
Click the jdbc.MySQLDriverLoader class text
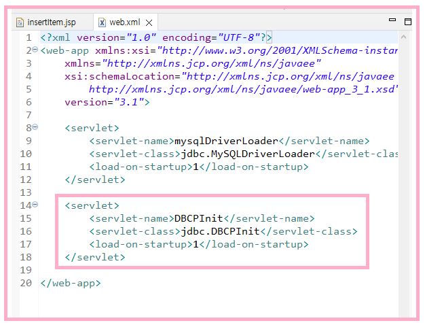click(248, 154)
